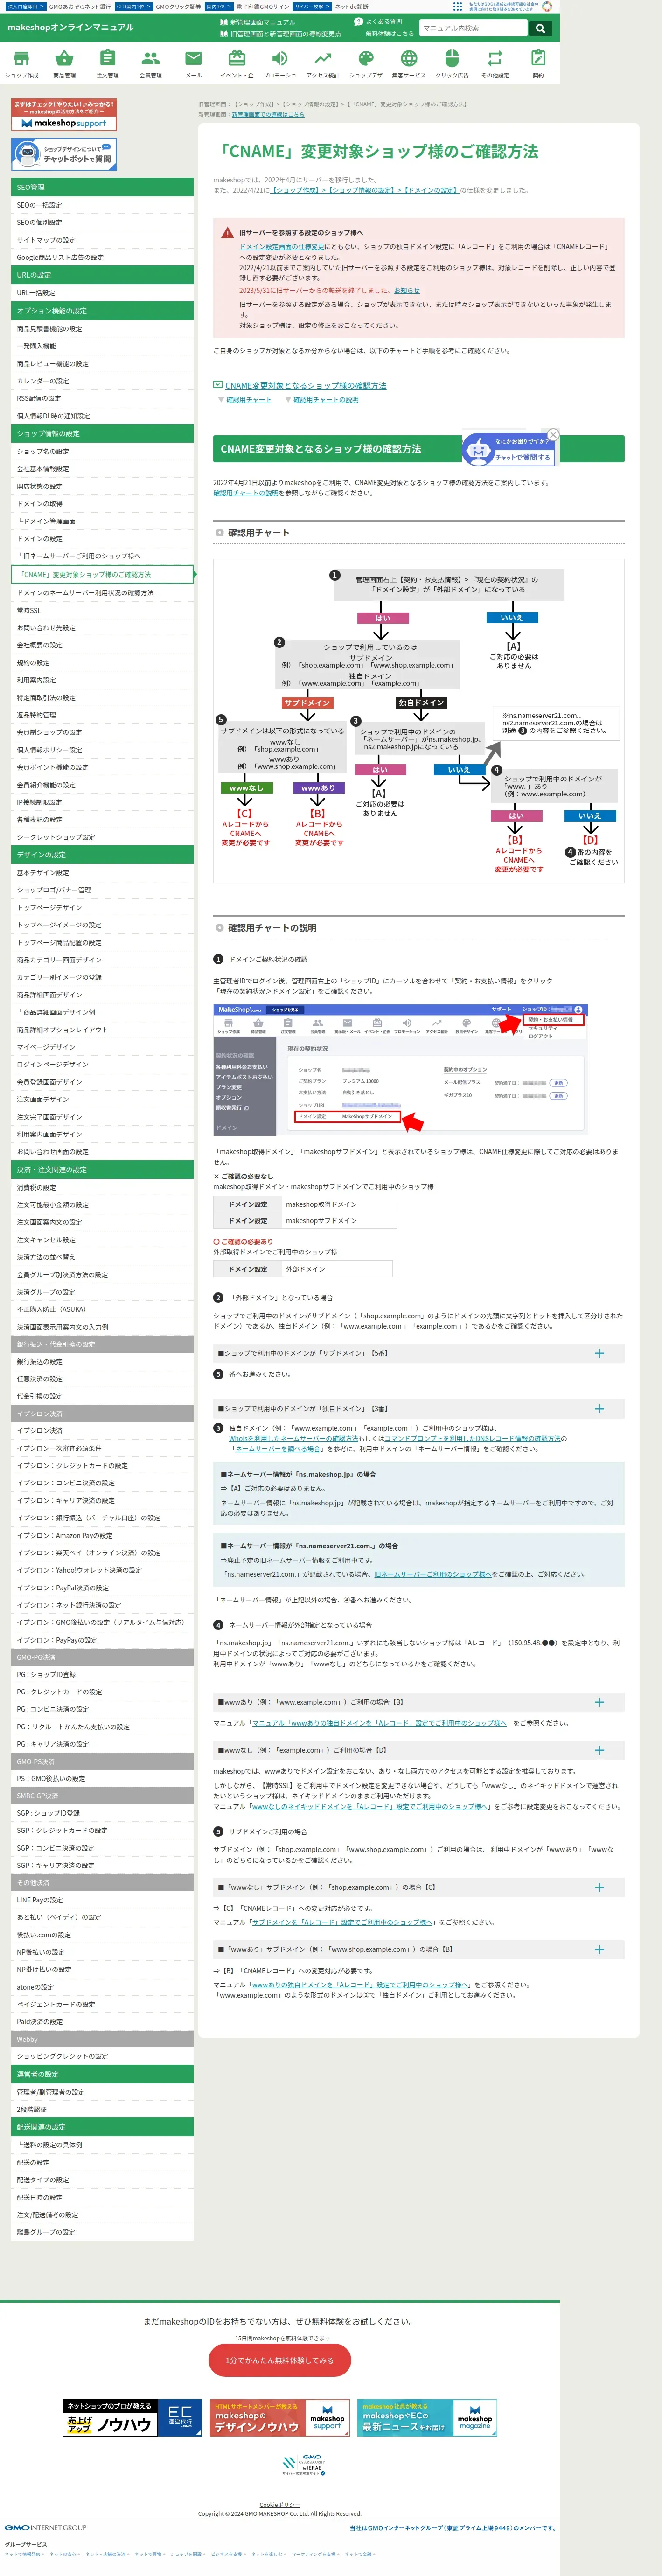662x2576 pixels.
Task: Close the floating chatbot popup
Action: click(x=553, y=434)
